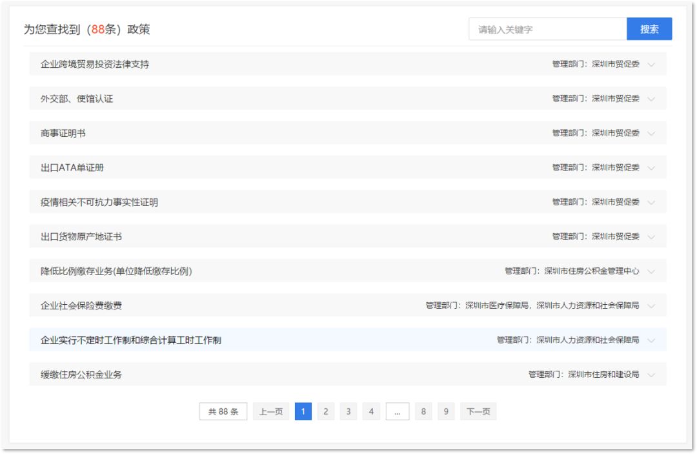Expand the 缓缴住房公积金业务 row chevron
697x454 pixels.
point(651,375)
